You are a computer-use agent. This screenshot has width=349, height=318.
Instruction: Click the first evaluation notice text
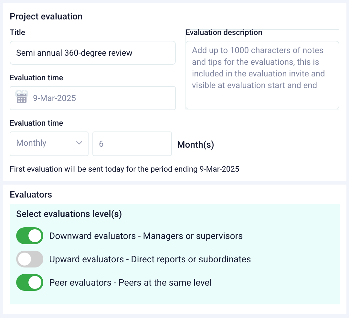(124, 169)
